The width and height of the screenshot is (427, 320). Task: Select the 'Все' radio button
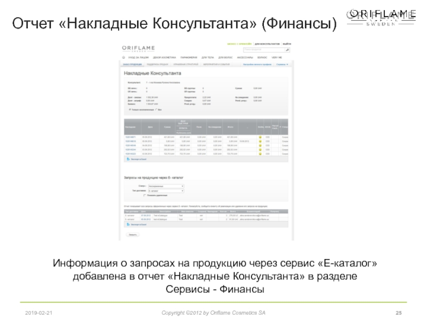[x=156, y=110]
